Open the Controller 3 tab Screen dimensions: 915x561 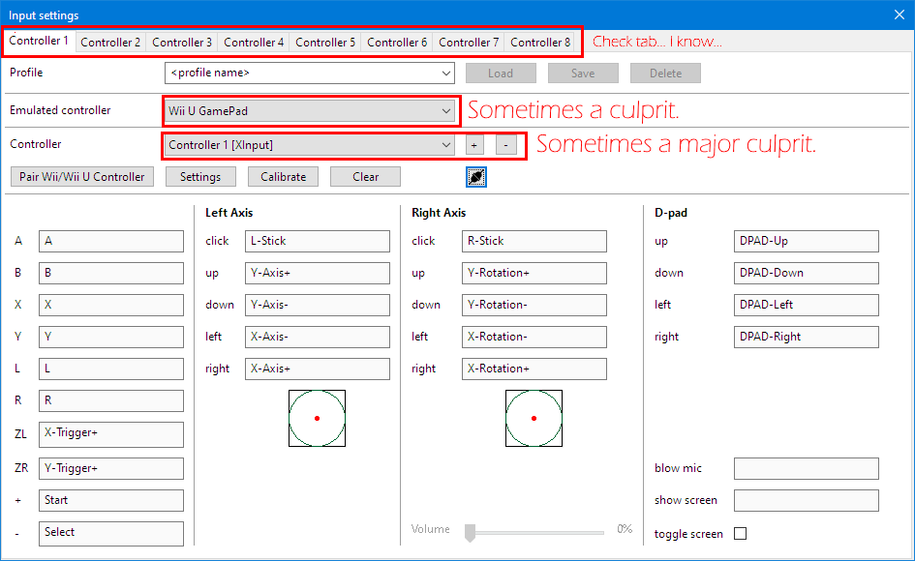click(x=181, y=42)
